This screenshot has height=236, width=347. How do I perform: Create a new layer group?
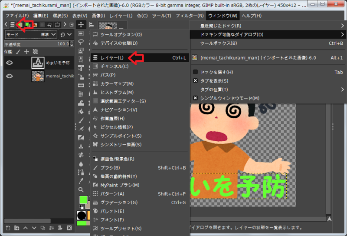[16, 228]
